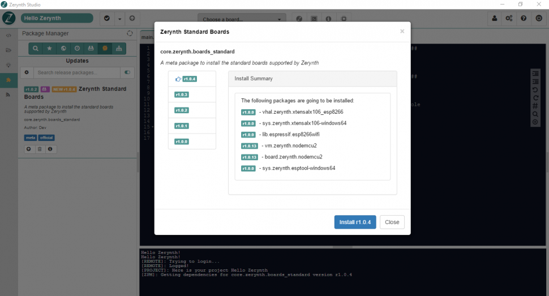Screen dimensions: 549x296
Task: Open the dropdown arrow next to verify
Action: pos(119,19)
